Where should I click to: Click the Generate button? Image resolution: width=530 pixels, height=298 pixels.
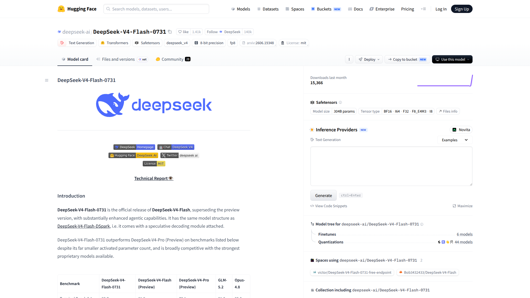coord(324,195)
